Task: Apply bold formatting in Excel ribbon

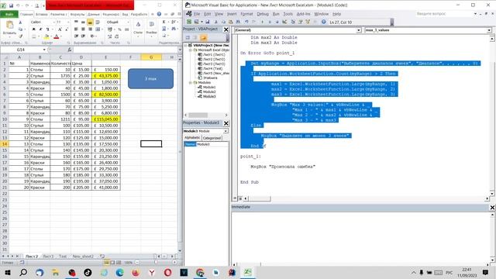Action: click(33, 29)
